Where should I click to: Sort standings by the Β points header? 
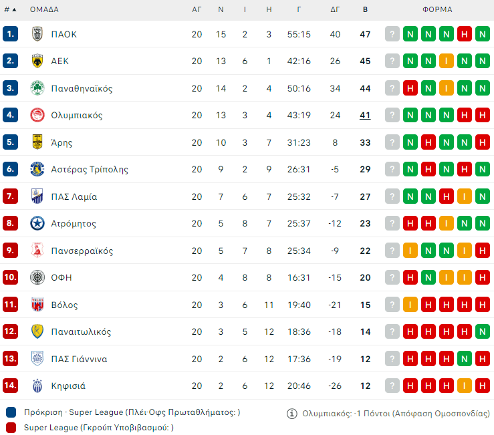tap(365, 10)
